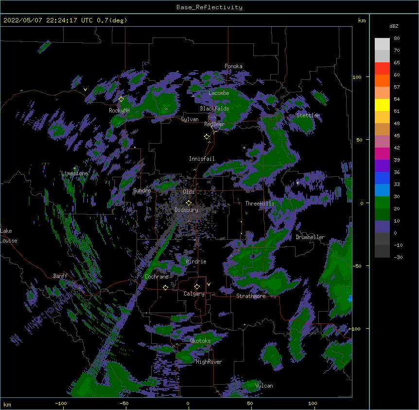Select the Vulcan town label
This screenshot has height=410, width=419.
coord(264,386)
